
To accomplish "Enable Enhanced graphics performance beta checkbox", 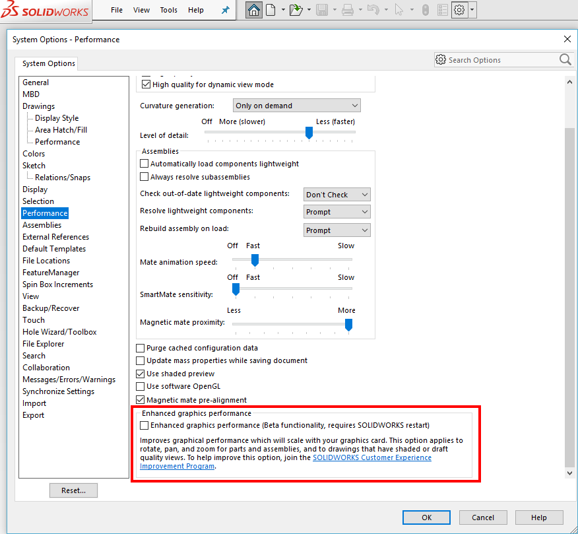I will pyautogui.click(x=144, y=425).
